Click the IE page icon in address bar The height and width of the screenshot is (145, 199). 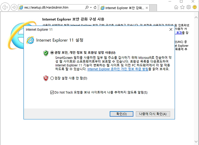21,7
